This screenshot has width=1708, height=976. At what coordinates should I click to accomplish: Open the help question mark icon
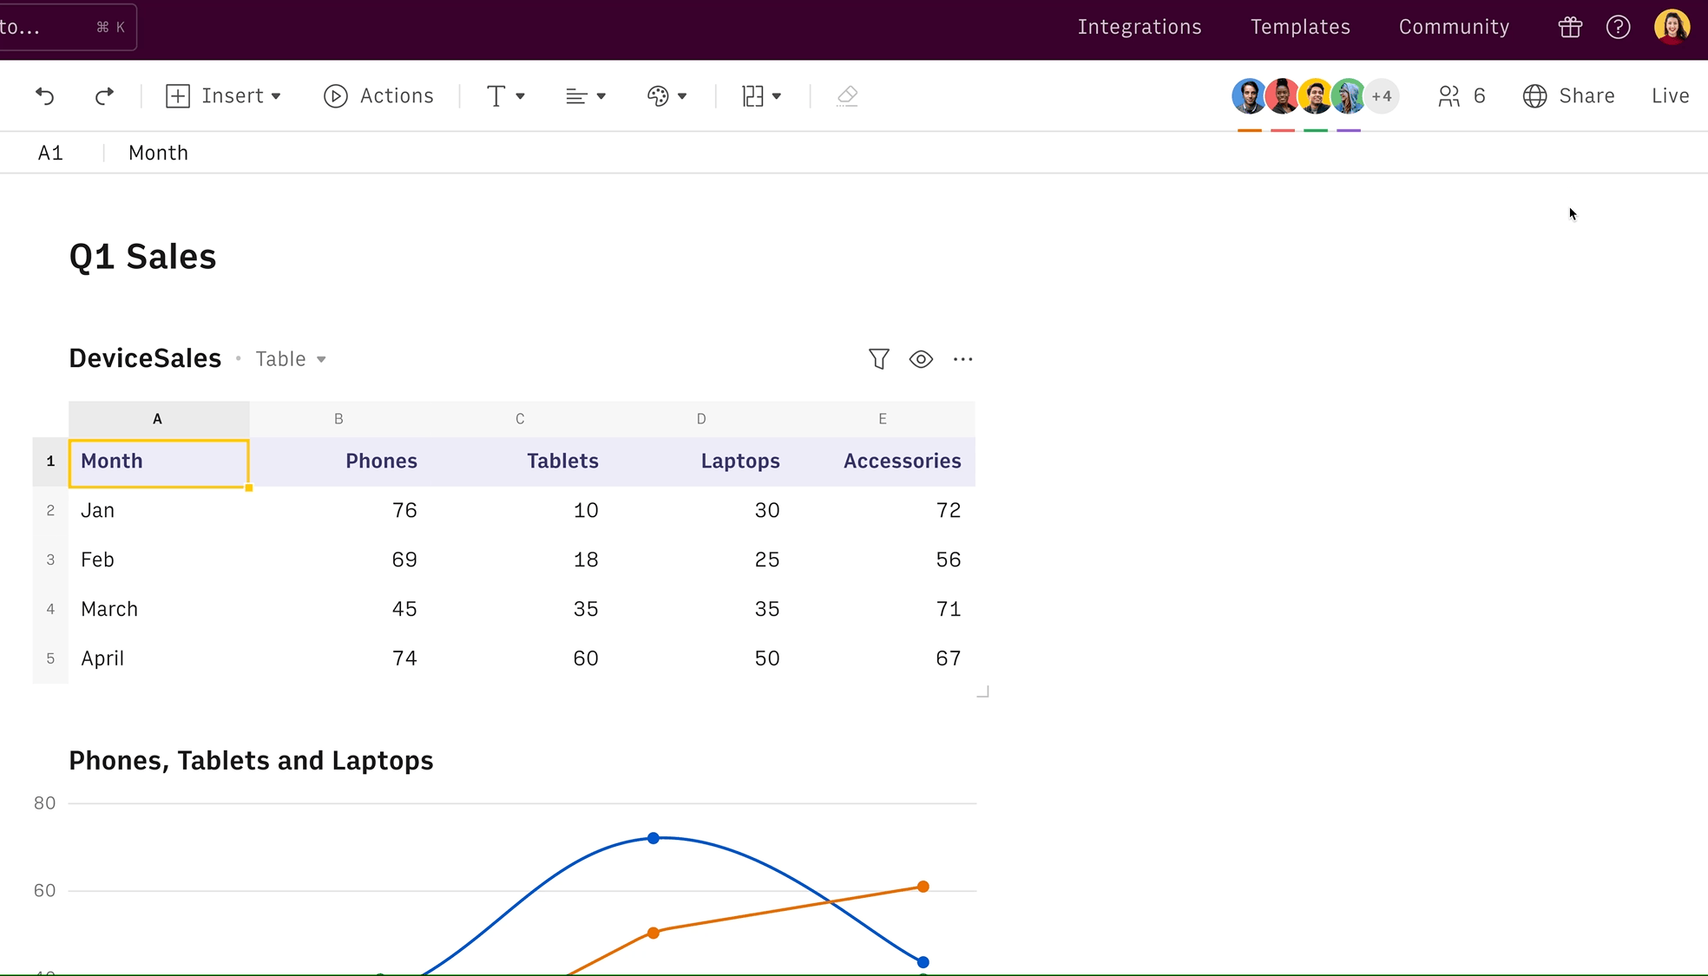[1618, 27]
